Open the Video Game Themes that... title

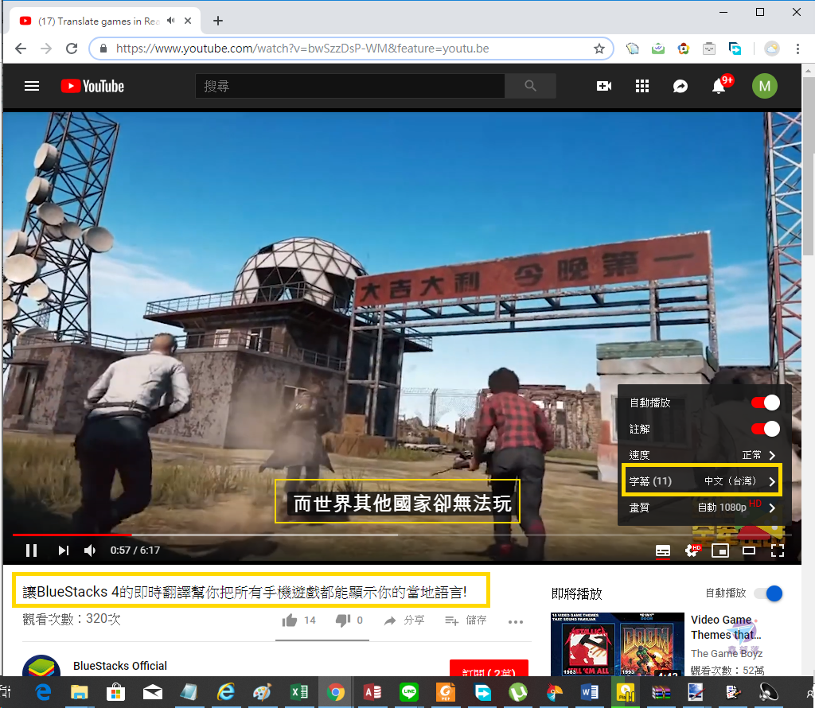pyautogui.click(x=726, y=627)
